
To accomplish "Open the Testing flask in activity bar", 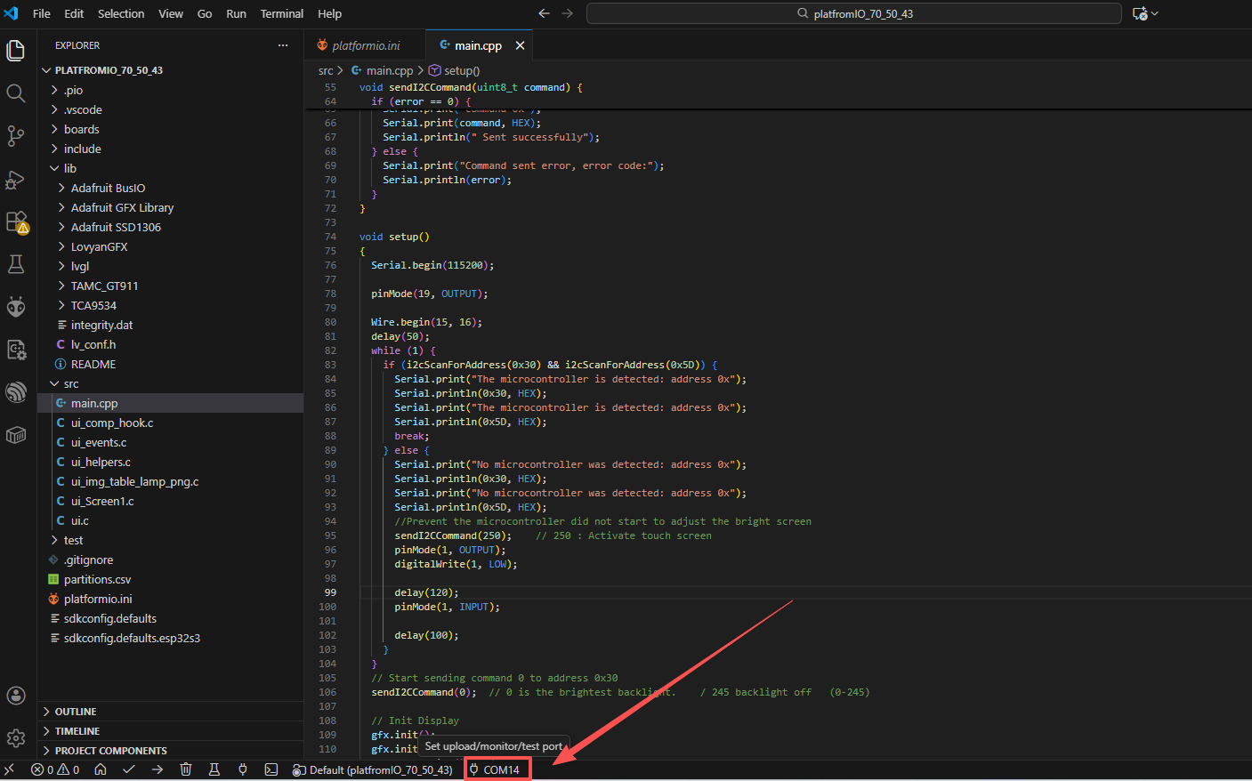I will click(x=16, y=264).
